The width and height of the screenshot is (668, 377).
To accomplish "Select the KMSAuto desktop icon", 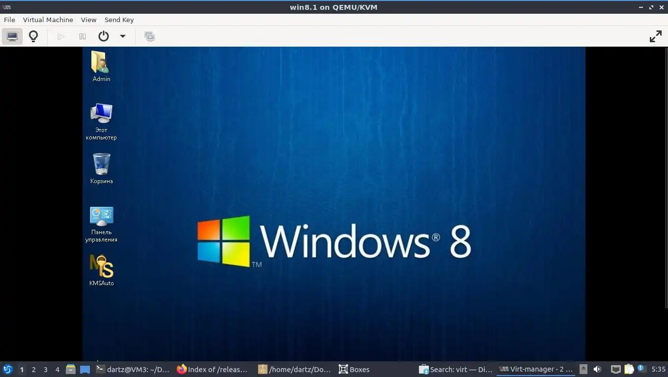I will coord(101,270).
